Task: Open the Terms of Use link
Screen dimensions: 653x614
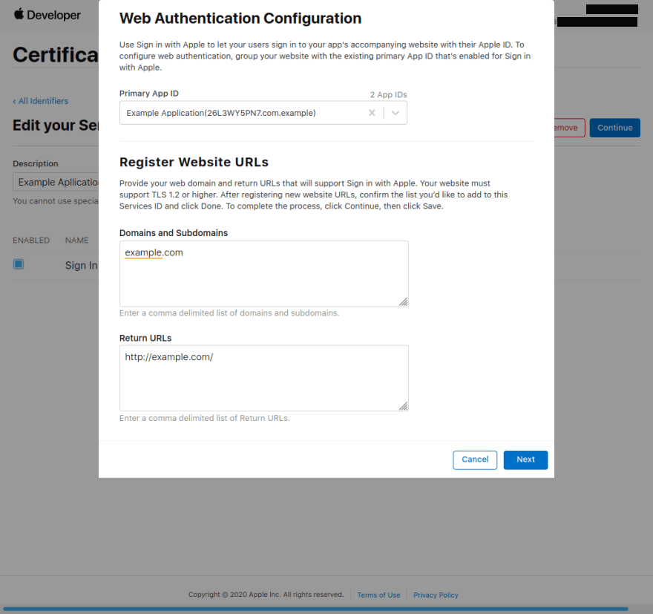Action: pyautogui.click(x=378, y=595)
